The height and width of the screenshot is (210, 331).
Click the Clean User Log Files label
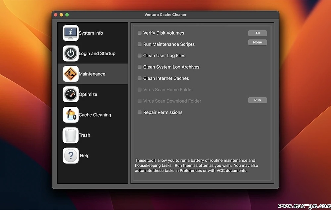[x=164, y=55]
